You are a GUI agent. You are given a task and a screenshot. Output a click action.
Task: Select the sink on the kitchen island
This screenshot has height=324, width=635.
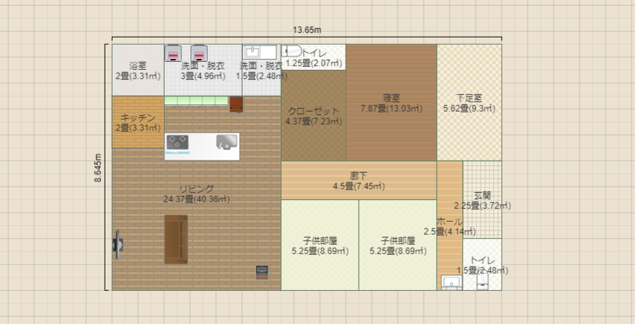227,142
